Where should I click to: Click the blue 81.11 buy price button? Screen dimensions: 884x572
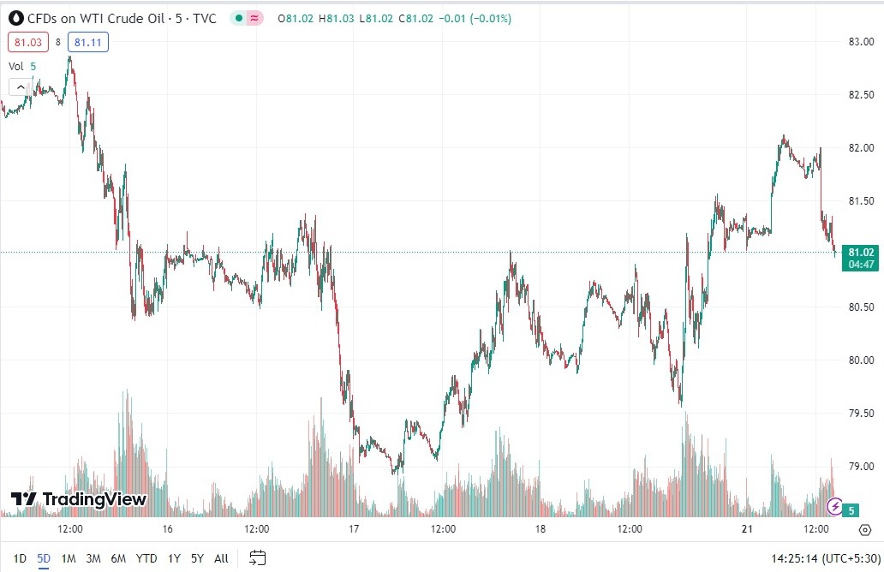pos(88,42)
